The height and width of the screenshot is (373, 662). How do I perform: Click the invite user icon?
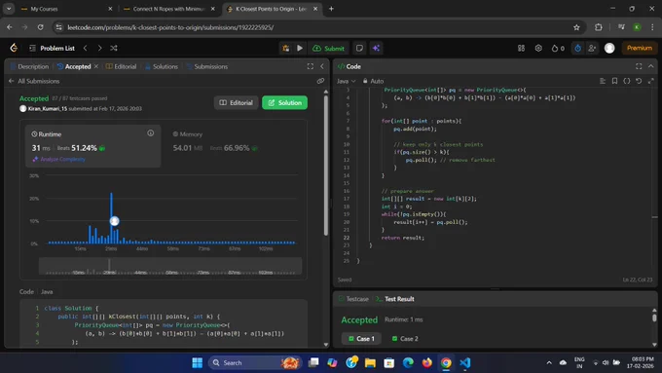592,48
